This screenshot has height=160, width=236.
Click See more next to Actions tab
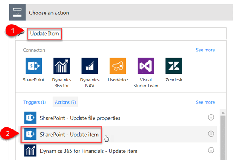pyautogui.click(x=205, y=102)
